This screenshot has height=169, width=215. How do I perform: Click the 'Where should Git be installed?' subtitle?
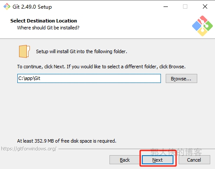(48, 28)
